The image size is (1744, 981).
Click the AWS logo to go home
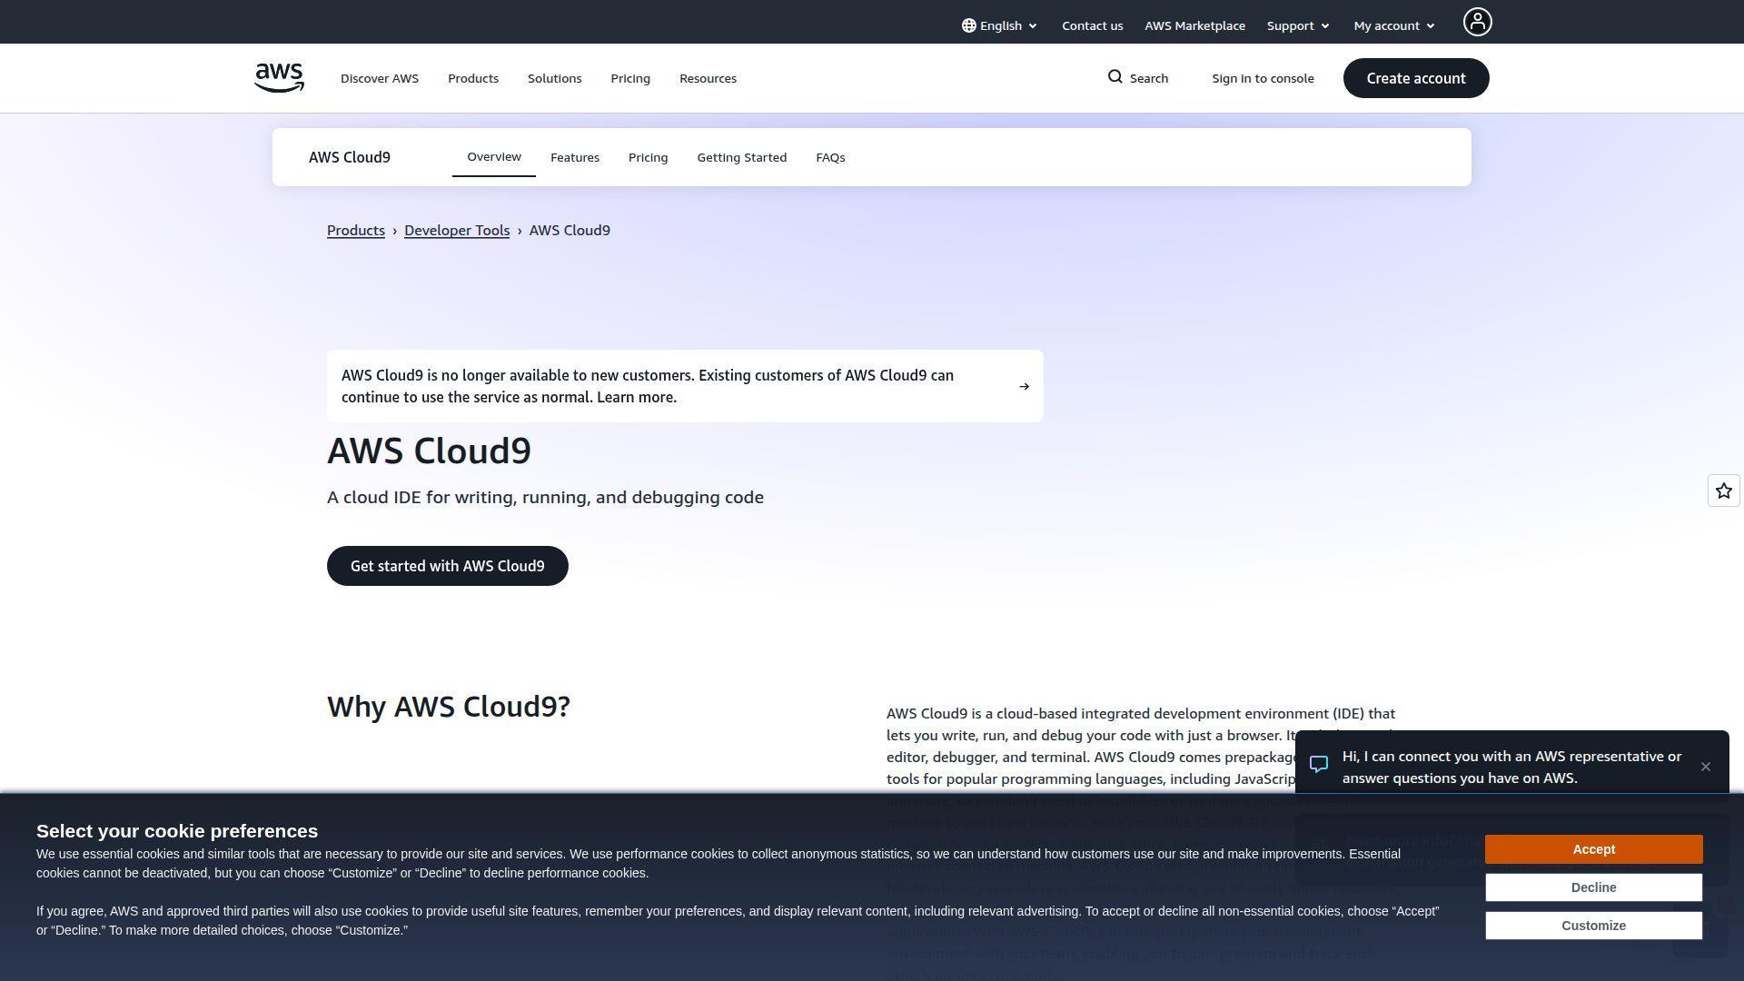click(278, 78)
